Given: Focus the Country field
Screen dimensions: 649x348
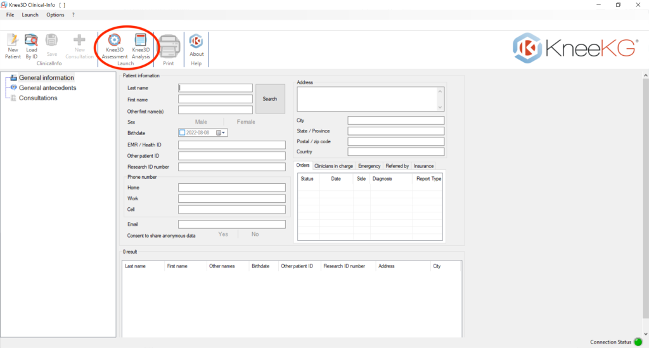Looking at the screenshot, I should click(396, 152).
